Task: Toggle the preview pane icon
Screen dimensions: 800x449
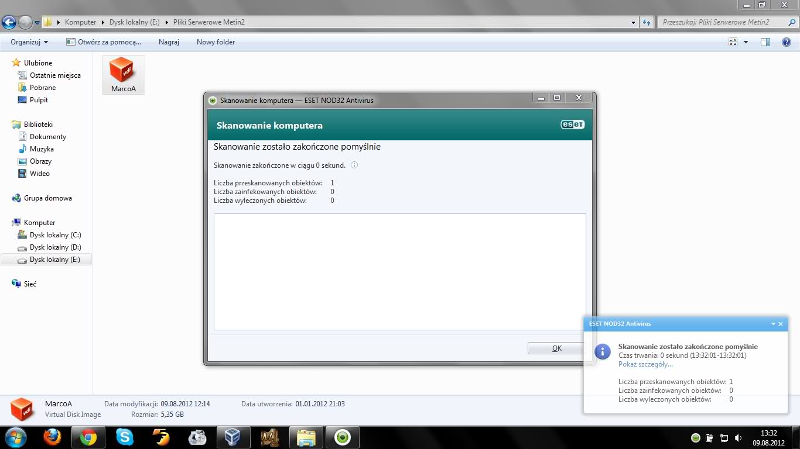Action: [x=765, y=42]
